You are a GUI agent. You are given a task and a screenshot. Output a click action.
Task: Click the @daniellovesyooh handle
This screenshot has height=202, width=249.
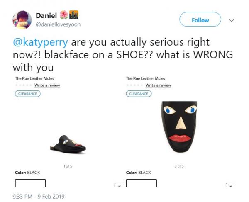click(58, 24)
